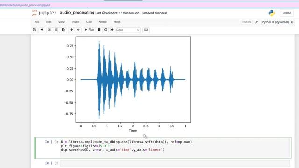
Task: Rename the audio_processing notebook title
Action: (x=77, y=13)
